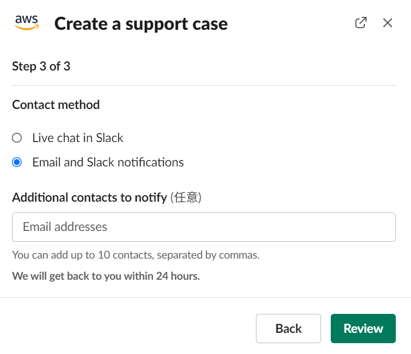Click the placeholder text 'Email addresses'
411x354 pixels.
pos(65,227)
